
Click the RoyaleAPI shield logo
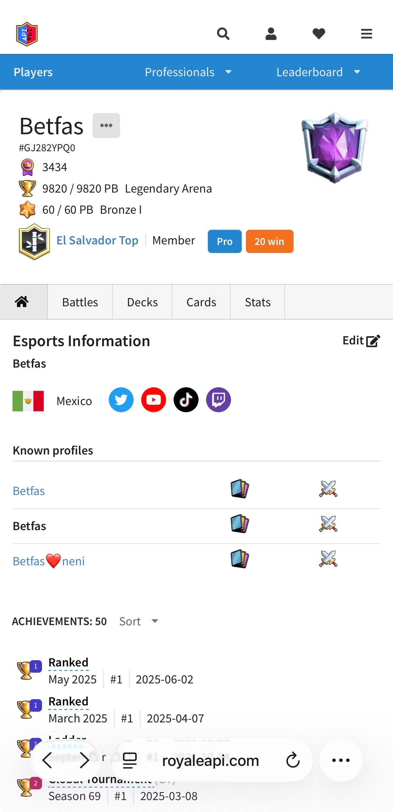point(27,34)
